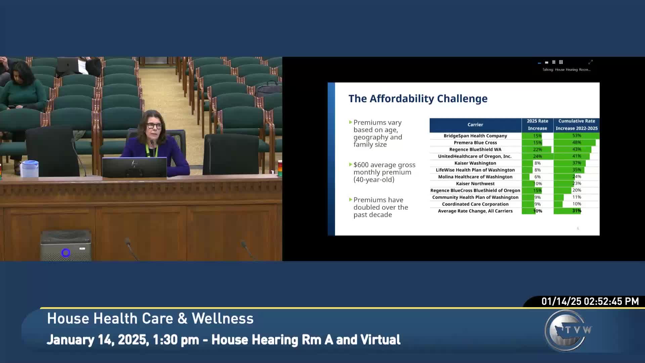The image size is (645, 363).
Task: Click the 'Cumulative Rate Increase 2022-2025' header
Action: pyautogui.click(x=576, y=125)
